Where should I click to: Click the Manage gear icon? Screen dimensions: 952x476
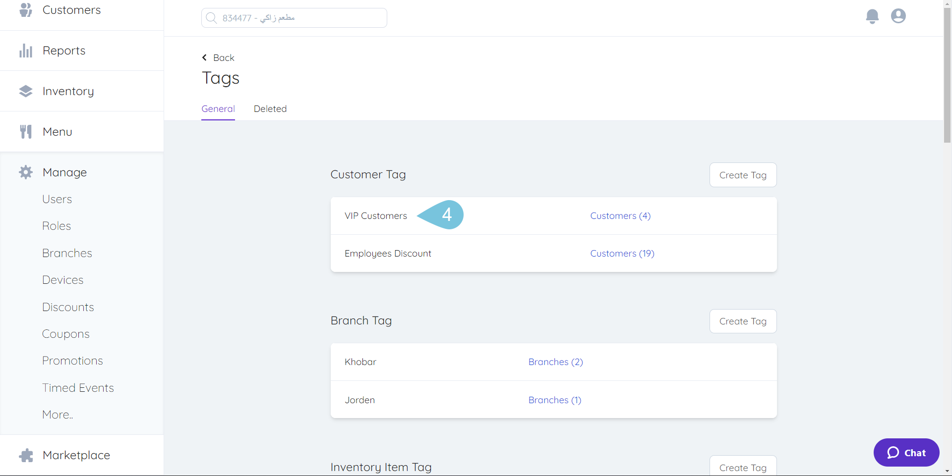pos(26,172)
